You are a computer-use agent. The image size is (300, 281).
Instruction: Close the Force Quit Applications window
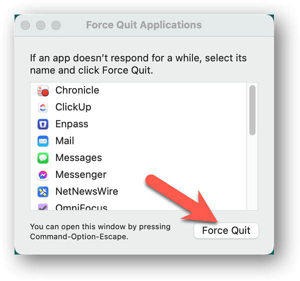25,25
